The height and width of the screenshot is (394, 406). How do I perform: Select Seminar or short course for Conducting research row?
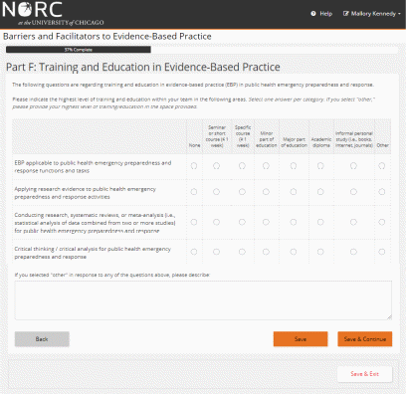coord(216,222)
